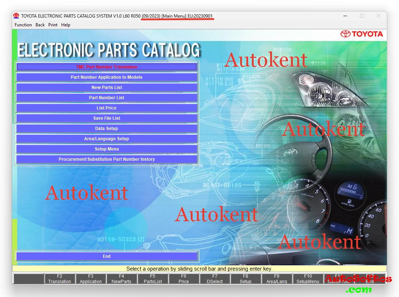Open the Area/Language Setup screen
This screenshot has width=399, height=297.
point(107,138)
